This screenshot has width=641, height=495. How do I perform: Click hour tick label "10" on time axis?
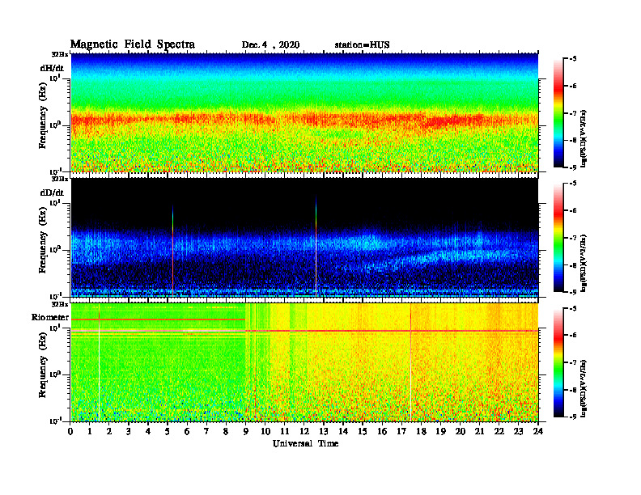click(265, 432)
